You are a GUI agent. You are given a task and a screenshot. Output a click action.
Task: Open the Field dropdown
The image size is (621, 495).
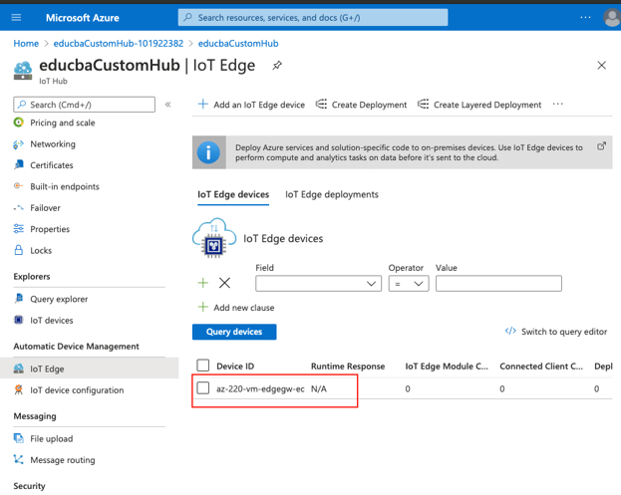(318, 283)
